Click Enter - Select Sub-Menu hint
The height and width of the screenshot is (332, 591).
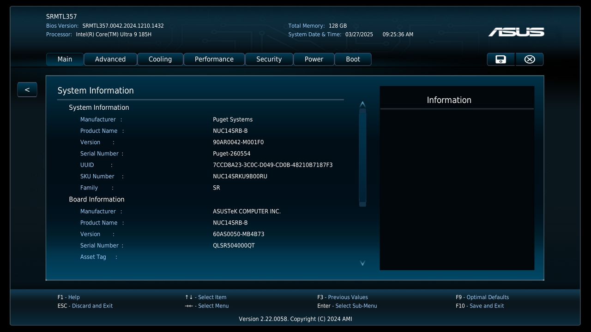347,306
